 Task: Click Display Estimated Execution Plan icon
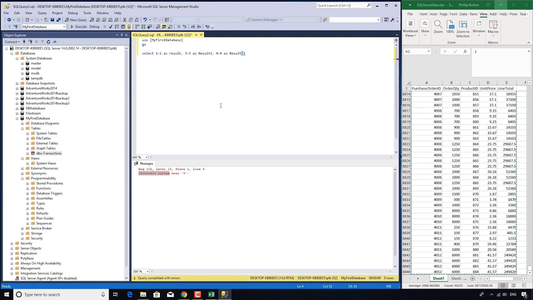(x=117, y=27)
